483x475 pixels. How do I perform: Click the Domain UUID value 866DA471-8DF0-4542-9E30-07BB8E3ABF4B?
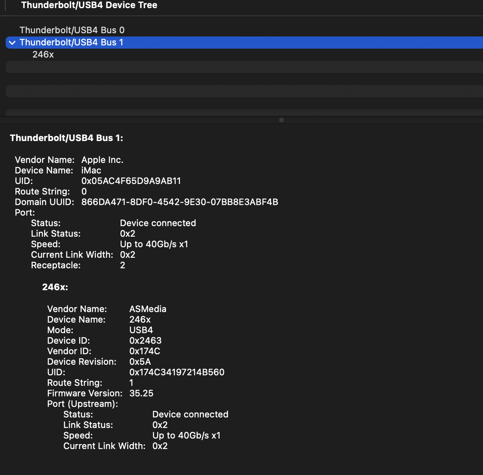click(x=180, y=202)
